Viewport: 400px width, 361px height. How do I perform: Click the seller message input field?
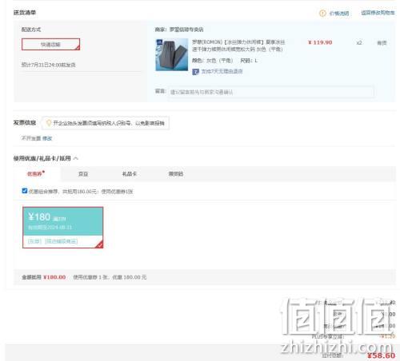click(x=270, y=92)
